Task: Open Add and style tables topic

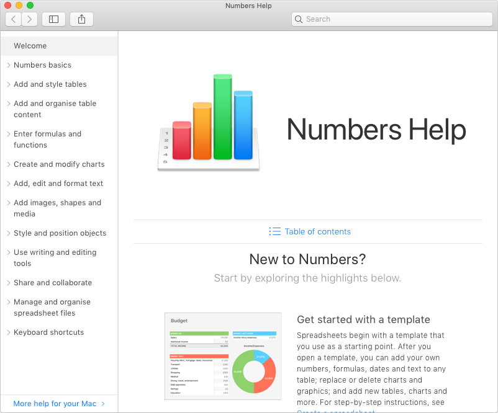Action: (50, 84)
